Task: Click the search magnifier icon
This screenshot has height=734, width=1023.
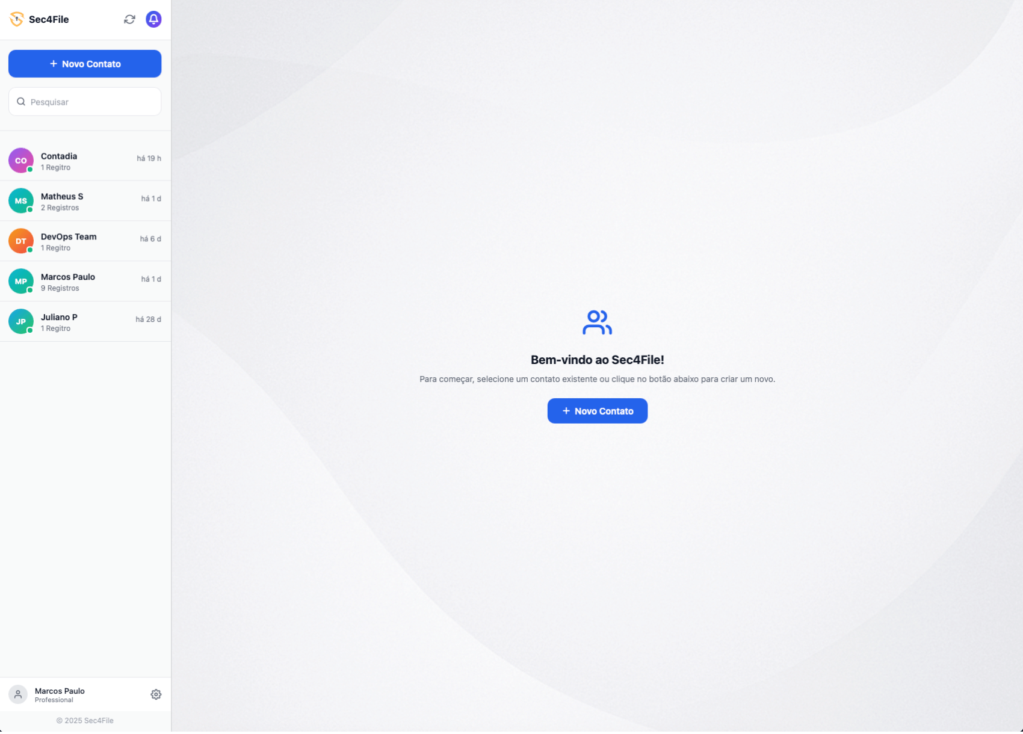Action: tap(21, 102)
